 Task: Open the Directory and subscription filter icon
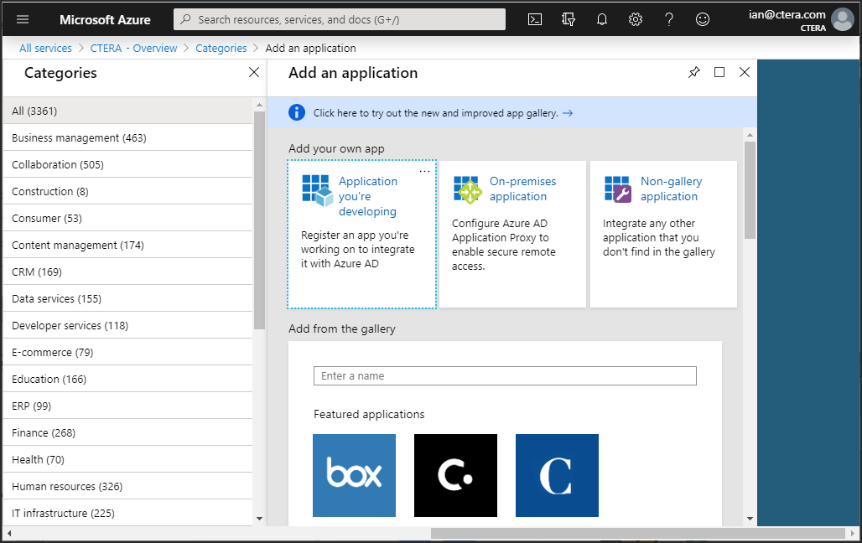point(569,19)
